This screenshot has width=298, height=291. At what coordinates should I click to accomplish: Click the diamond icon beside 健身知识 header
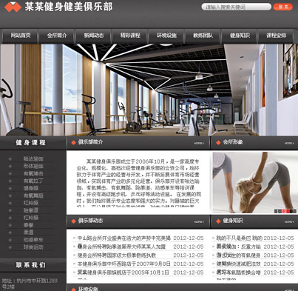tap(218, 221)
